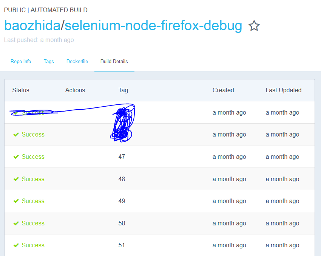
Task: Click Created time in row 51
Action: (229, 245)
